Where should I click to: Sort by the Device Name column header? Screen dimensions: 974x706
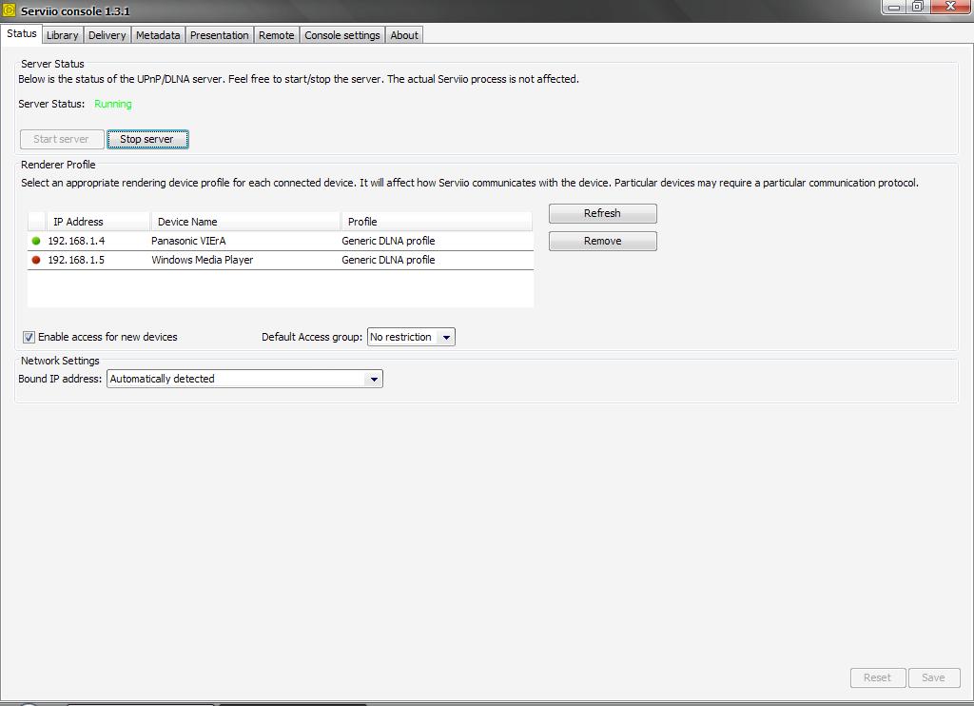[187, 222]
